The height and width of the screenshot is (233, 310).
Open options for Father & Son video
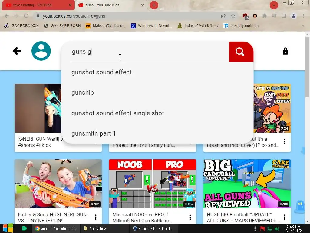[96, 217]
